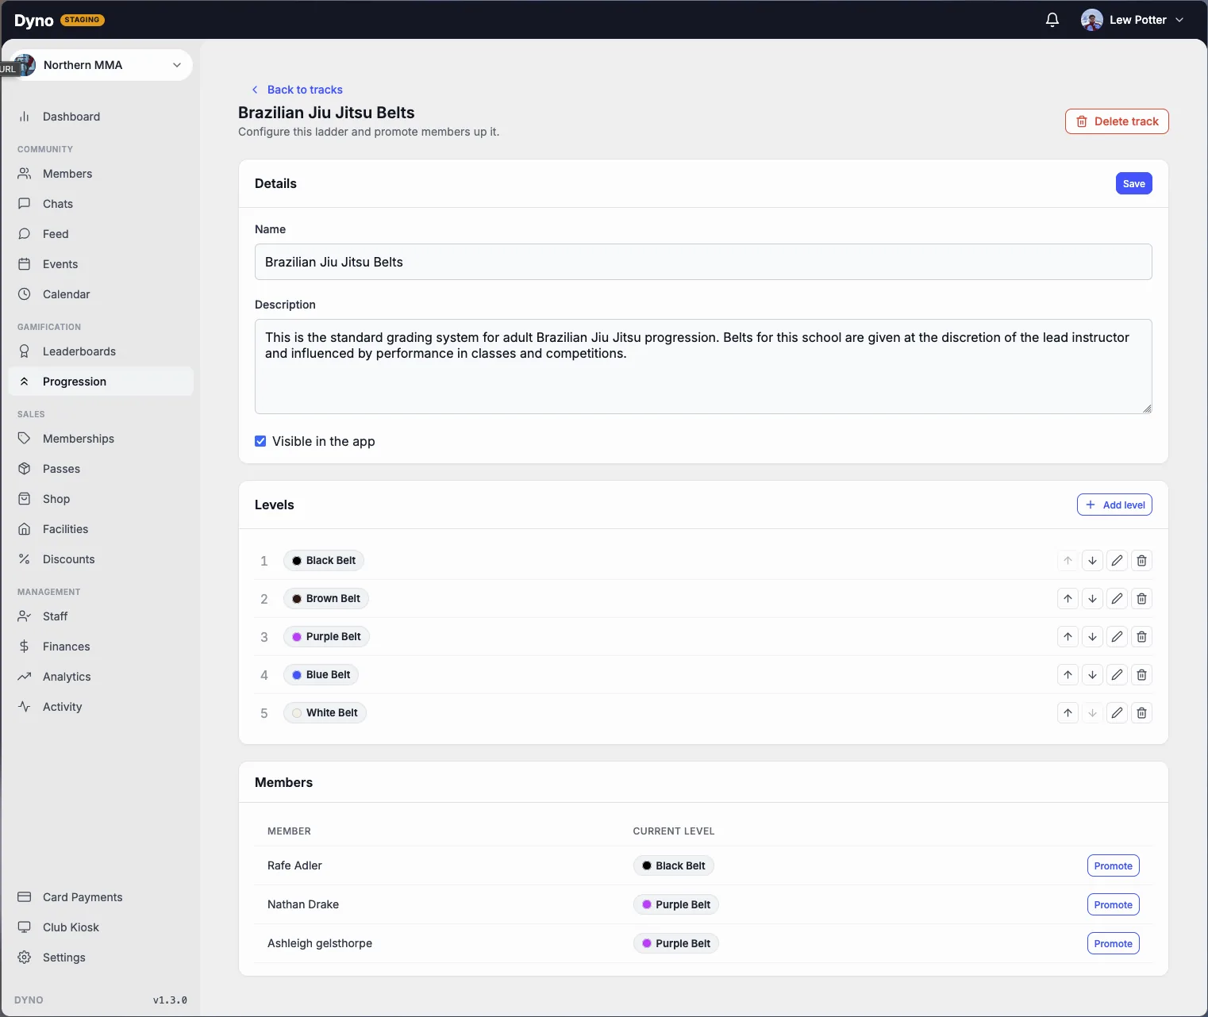The height and width of the screenshot is (1017, 1208).
Task: Click Back to tracks link
Action: pos(297,90)
